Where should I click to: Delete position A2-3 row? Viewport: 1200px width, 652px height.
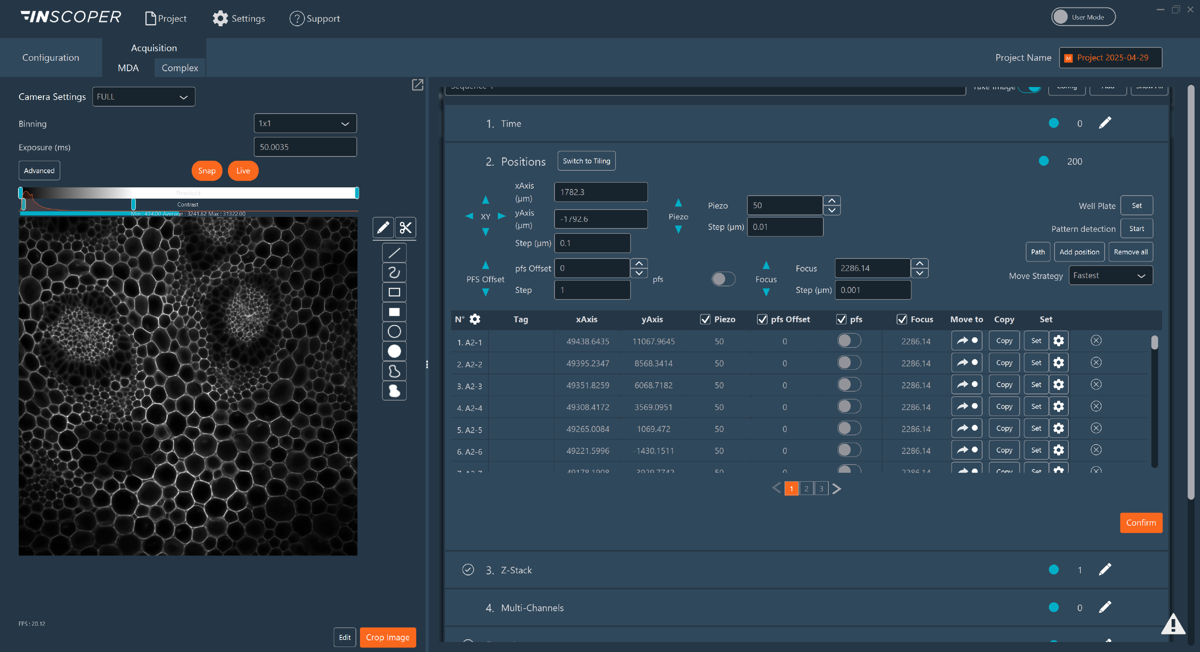click(x=1096, y=384)
